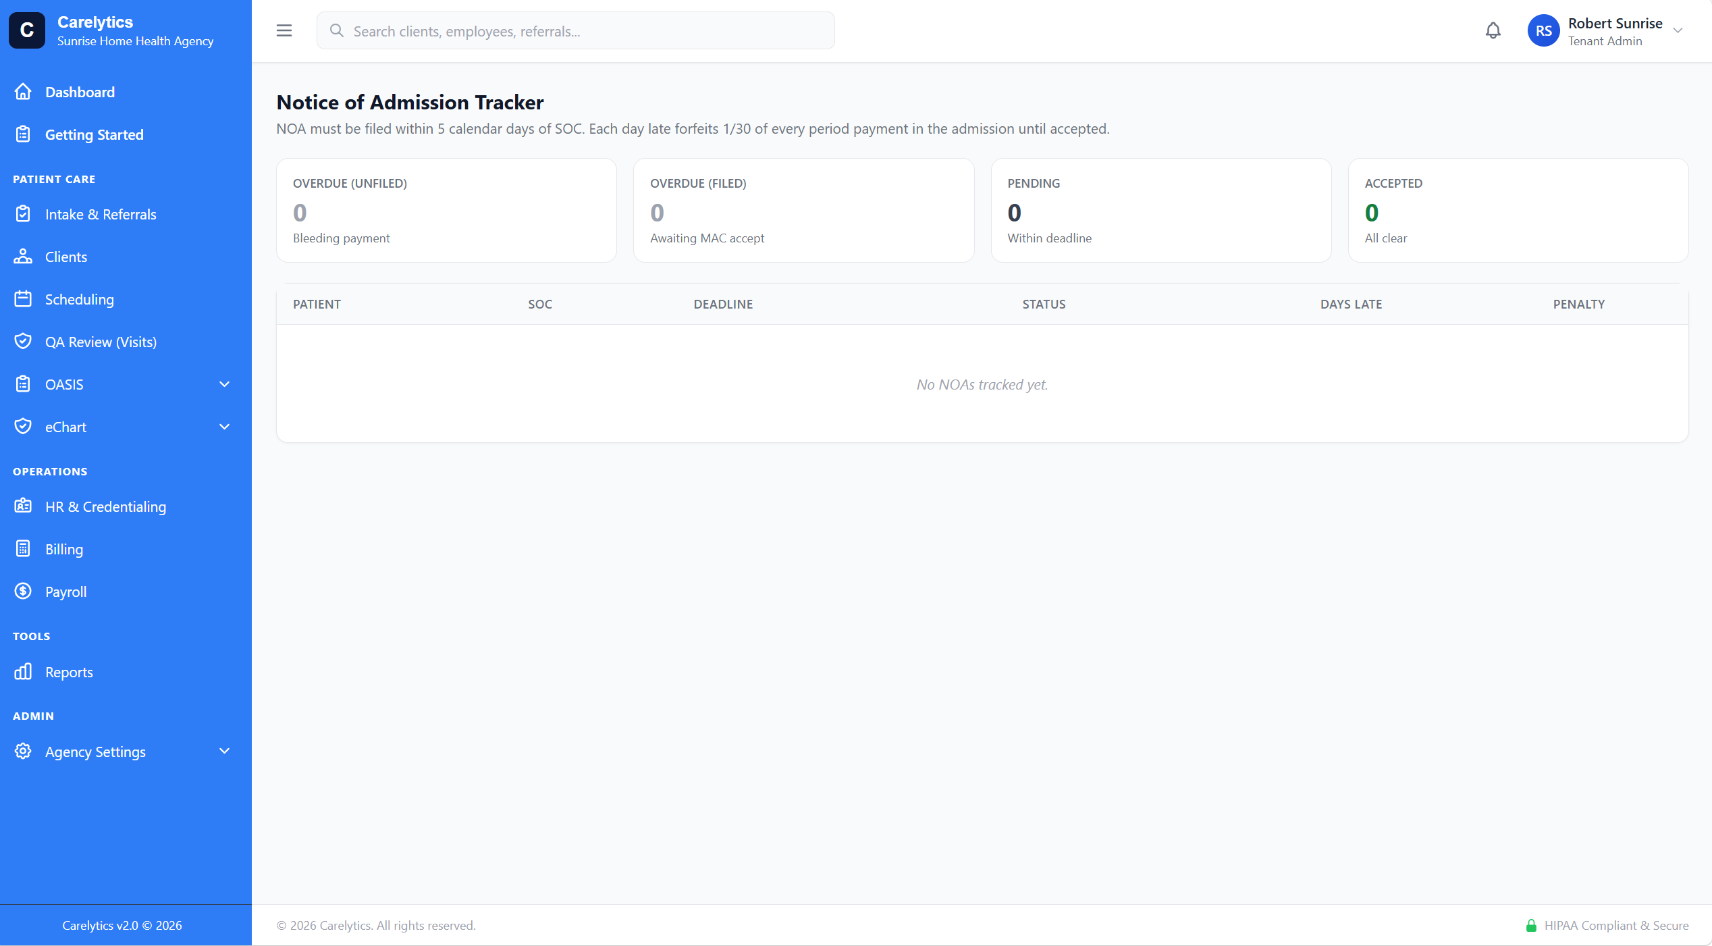Click the Getting Started clipboard icon
Screen dimensions: 1712x946
pyautogui.click(x=23, y=134)
